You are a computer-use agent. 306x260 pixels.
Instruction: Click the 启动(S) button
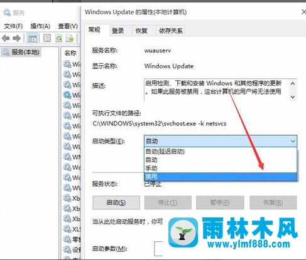[x=116, y=202]
